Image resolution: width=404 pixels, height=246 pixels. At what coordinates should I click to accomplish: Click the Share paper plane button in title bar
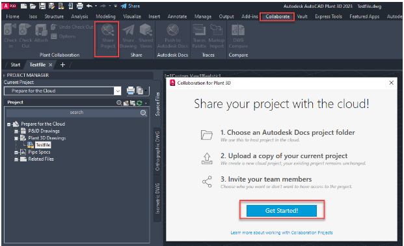coord(130,6)
